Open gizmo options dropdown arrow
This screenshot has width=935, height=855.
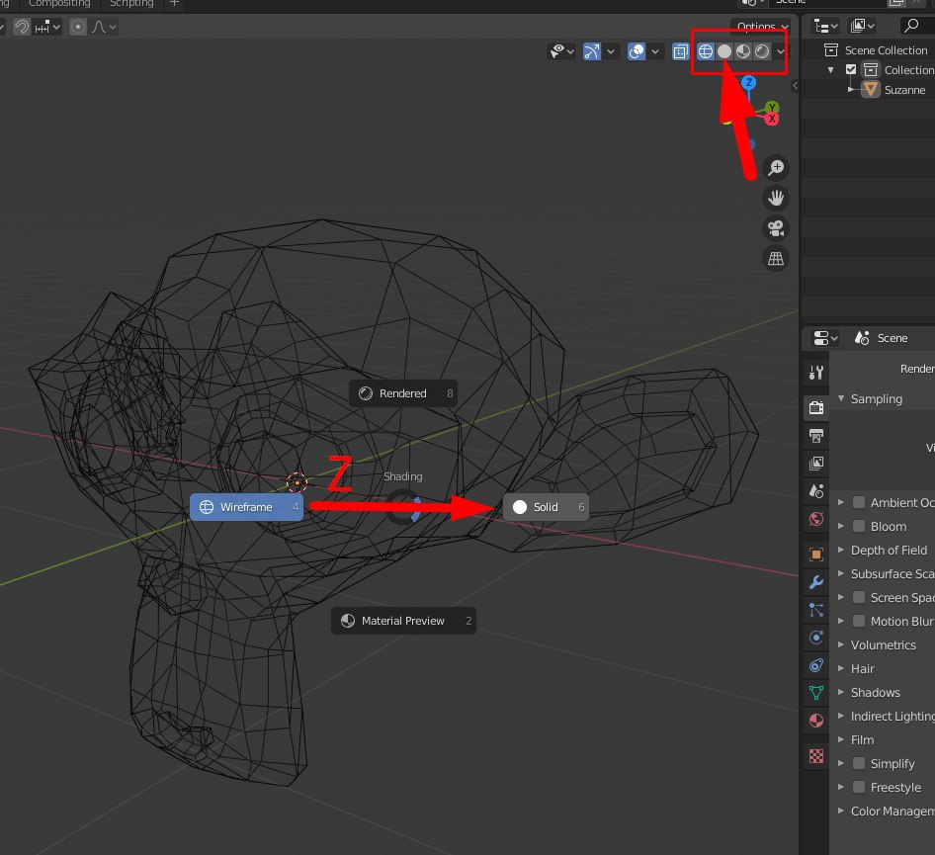pyautogui.click(x=611, y=51)
